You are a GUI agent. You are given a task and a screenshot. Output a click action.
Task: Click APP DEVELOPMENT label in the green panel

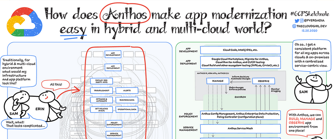188,50
